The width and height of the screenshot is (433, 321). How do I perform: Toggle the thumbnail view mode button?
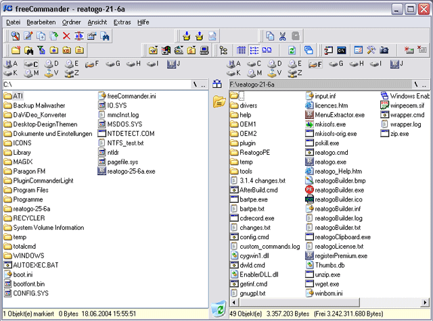click(267, 51)
